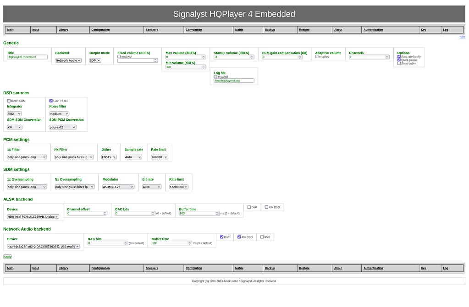Click the log file path field

[234, 81]
